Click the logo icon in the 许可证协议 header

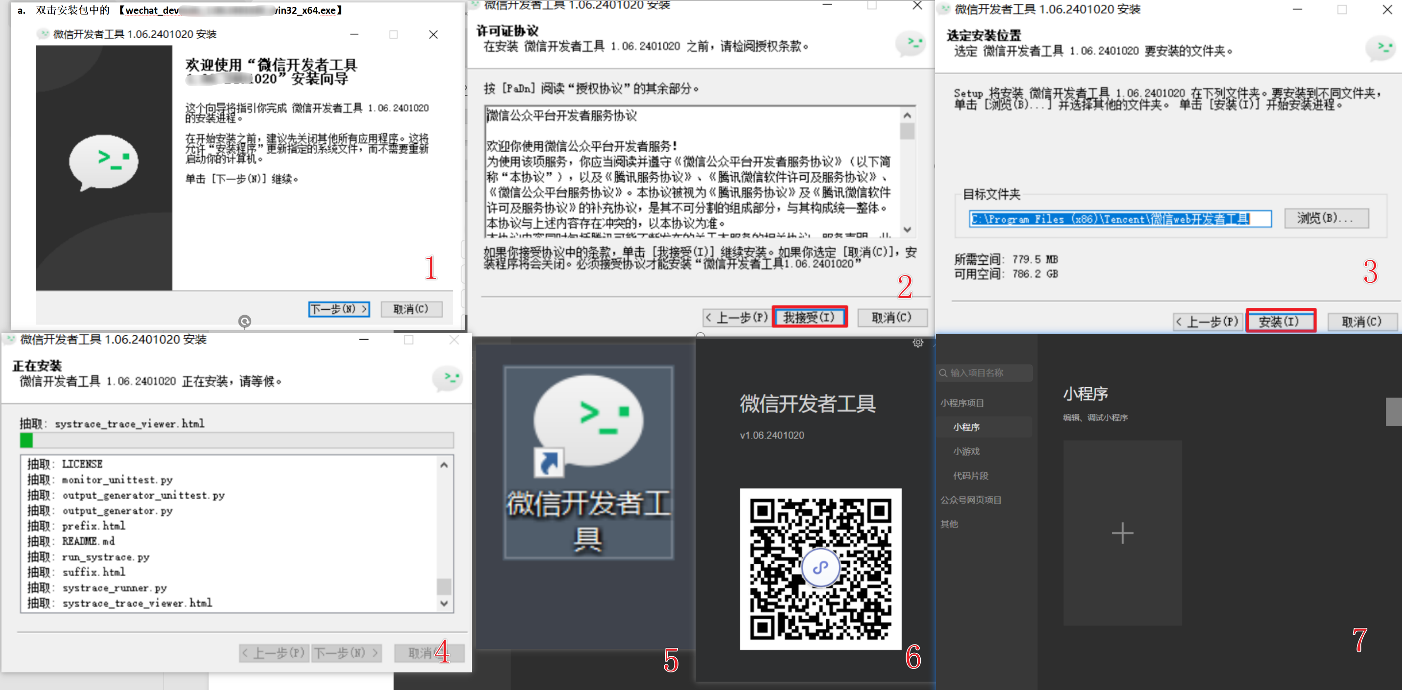(910, 44)
